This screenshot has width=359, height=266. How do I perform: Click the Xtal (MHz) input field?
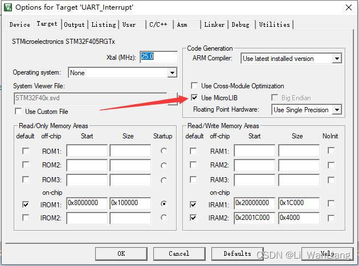(158, 57)
